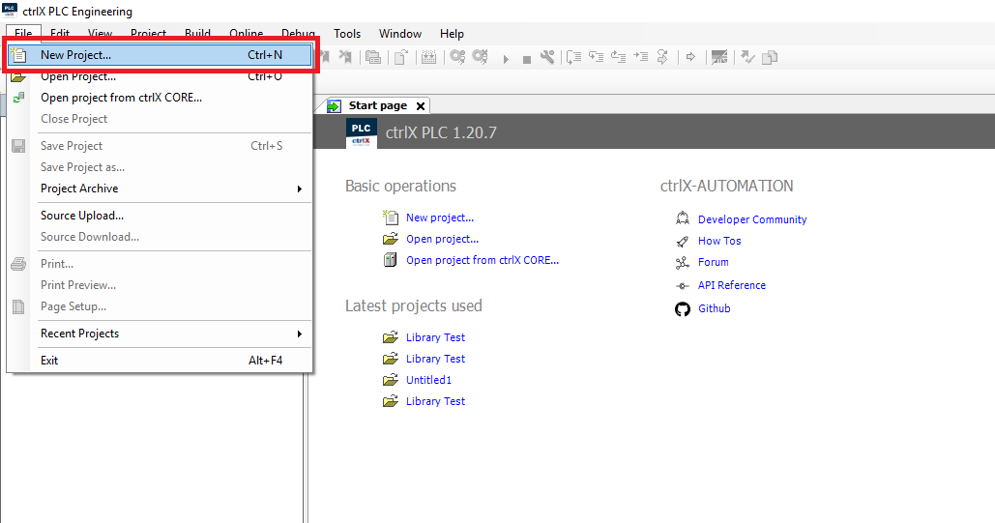Image resolution: width=995 pixels, height=523 pixels.
Task: Click the Login (gear) toolbar icon
Action: (x=457, y=57)
